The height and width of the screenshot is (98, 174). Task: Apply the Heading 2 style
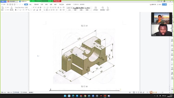click(x=81, y=8)
